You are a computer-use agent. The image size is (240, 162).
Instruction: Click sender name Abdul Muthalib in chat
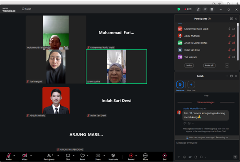click(x=191, y=108)
